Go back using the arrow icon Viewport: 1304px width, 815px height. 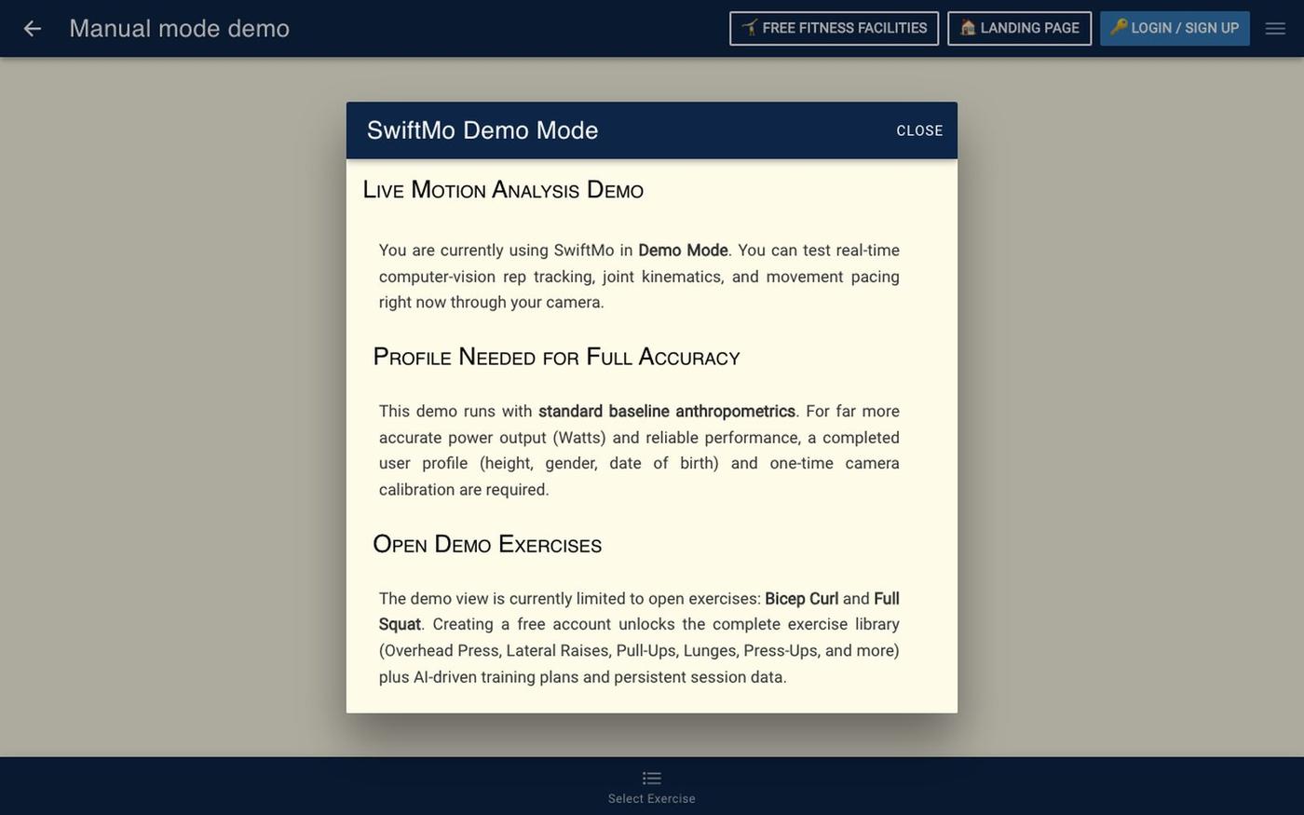[x=33, y=29]
